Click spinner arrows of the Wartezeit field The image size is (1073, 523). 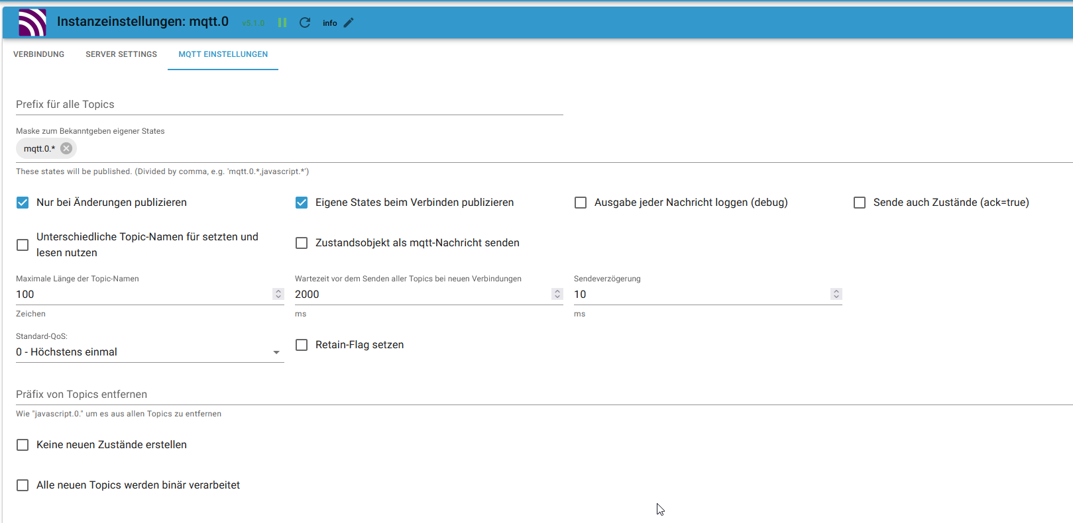click(x=557, y=294)
